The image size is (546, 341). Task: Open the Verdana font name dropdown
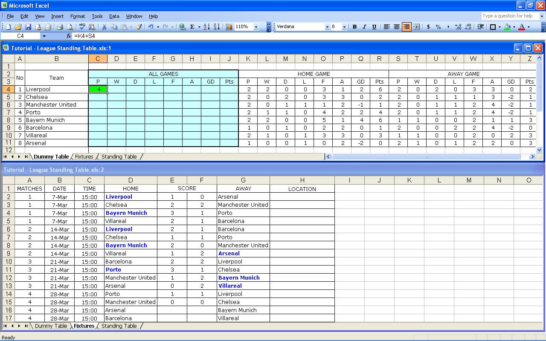pos(327,27)
